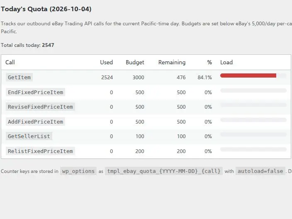Image resolution: width=292 pixels, height=219 pixels.
Task: Click the ReviseFixedPriceItem percentage 0%
Action: pos(208,107)
